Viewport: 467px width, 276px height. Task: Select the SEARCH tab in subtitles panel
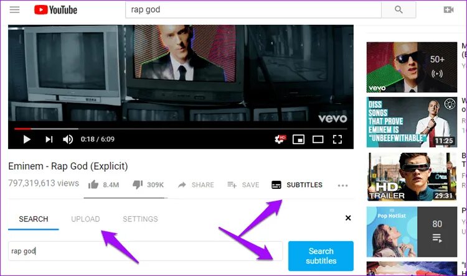(34, 219)
